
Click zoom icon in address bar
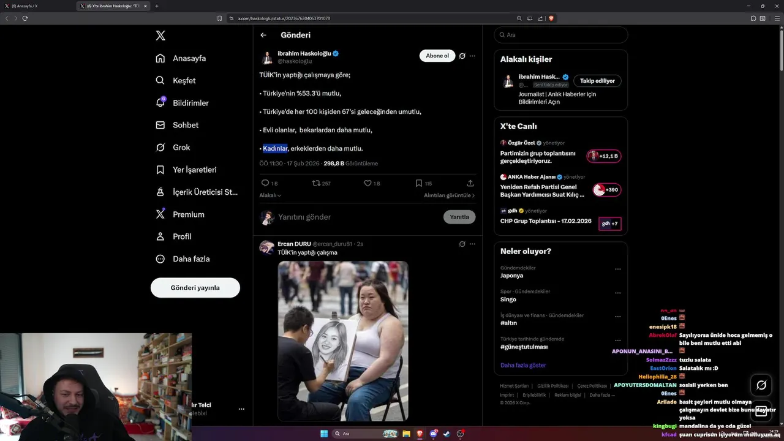coord(519,18)
